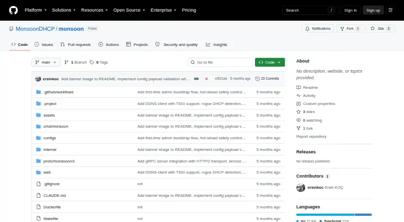Screen dimensions: 404x222
Task: Click the TypeScript segment of languages bar
Action: click(363, 215)
